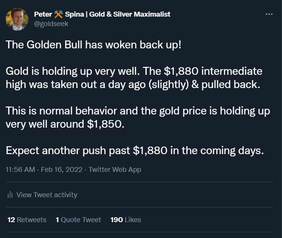Screen dimensions: 282x238
Task: Click the "View Tweet activity" text
Action: pyautogui.click(x=47, y=195)
